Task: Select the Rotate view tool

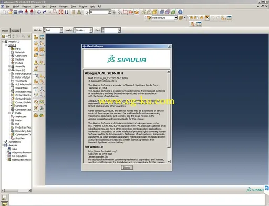Action: click(45, 12)
